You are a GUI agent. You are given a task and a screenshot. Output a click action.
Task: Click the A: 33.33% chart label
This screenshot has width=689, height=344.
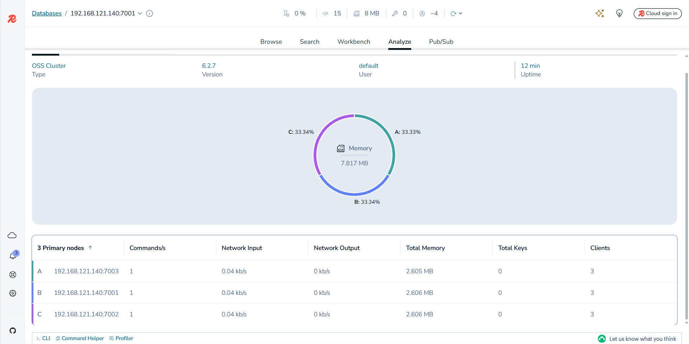click(x=408, y=132)
